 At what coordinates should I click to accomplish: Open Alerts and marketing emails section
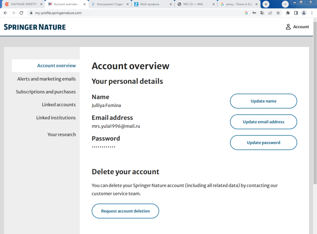[46, 79]
